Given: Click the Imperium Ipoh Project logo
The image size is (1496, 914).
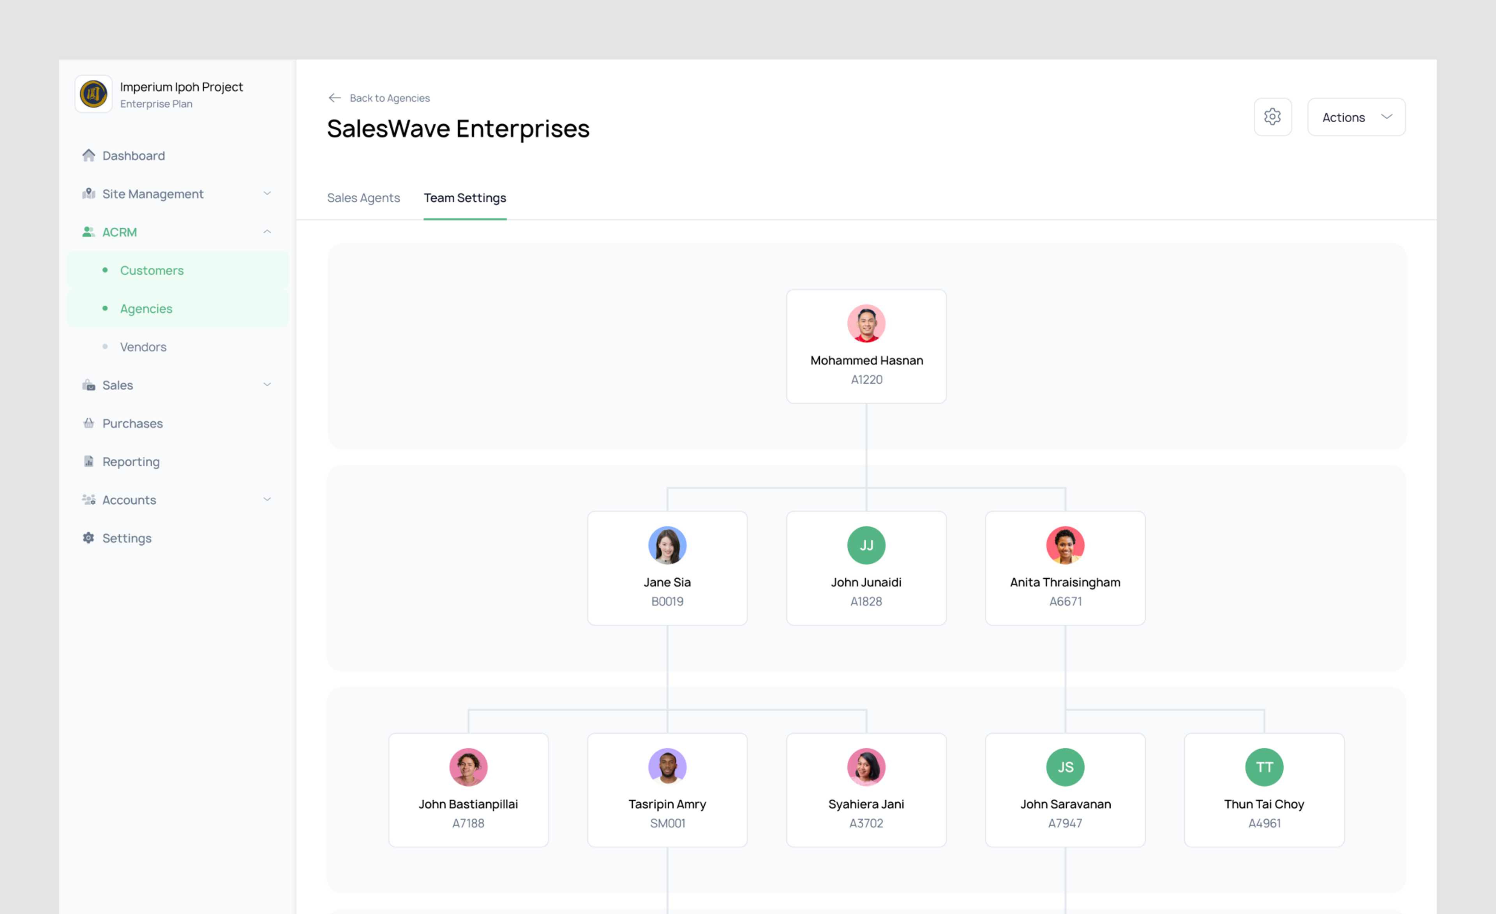Looking at the screenshot, I should click(x=93, y=94).
